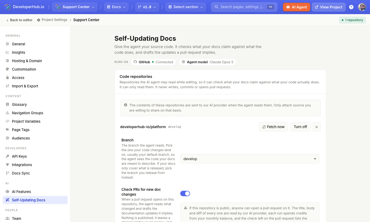This screenshot has height=222, width=370.
Task: Click the Customisation palette icon
Action: 8,69
